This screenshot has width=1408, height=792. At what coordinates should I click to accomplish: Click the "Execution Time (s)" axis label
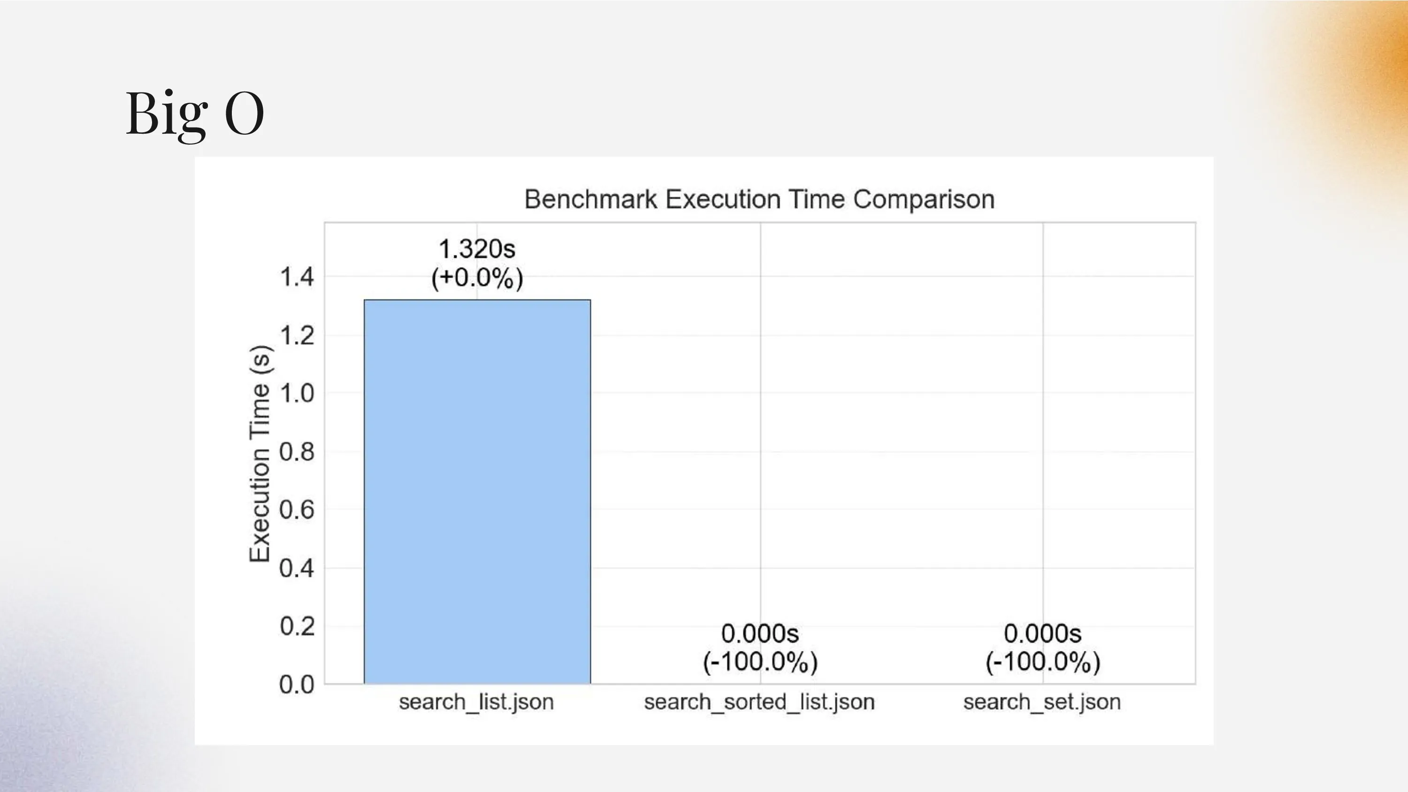(260, 454)
